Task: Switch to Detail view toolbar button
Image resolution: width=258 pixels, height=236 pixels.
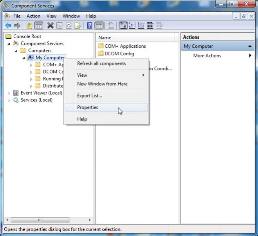Action: 150,26
